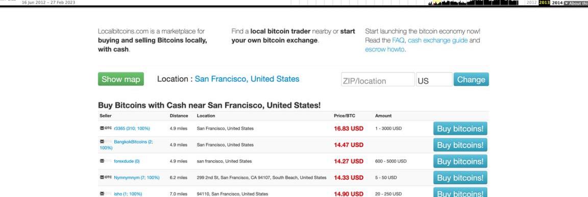The image size is (588, 197).
Task: Open the cash exchange guide link
Action: [437, 40]
